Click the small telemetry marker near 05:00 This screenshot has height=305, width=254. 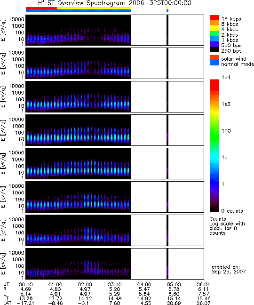167,10
